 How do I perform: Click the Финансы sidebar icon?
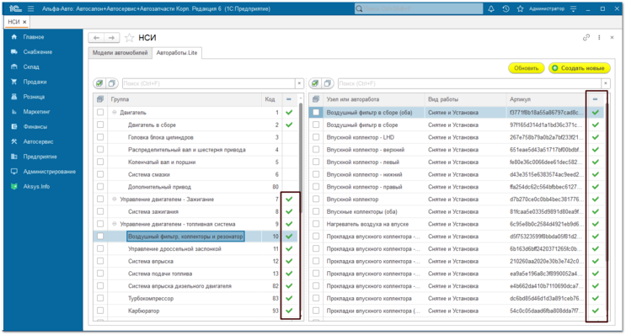pos(14,127)
